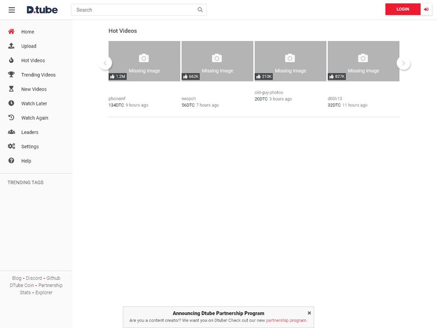Toggle the hamburger sidebar menu

tap(11, 10)
